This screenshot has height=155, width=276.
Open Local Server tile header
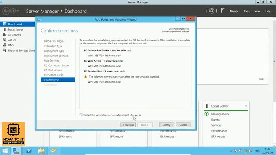point(226,106)
